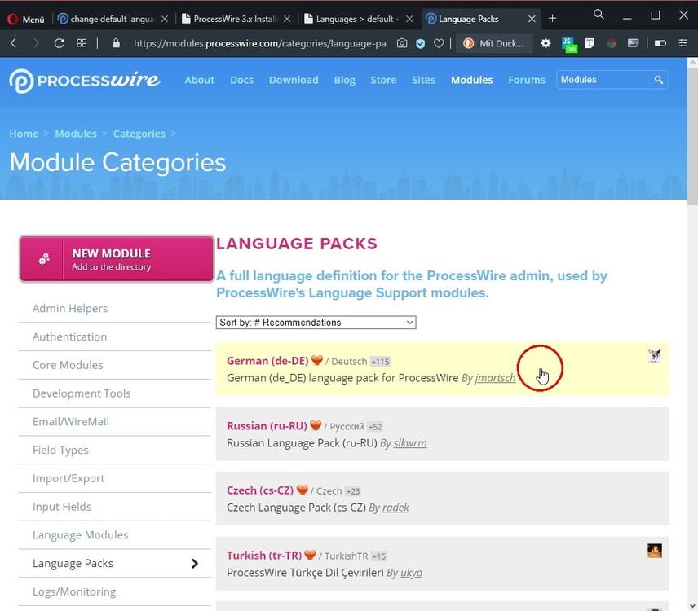Screen dimensions: 698x611
Task: Click the author link jmartsch
Action: coord(495,378)
